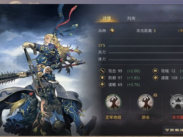
Task: Click the 定军绝战 skill name label
Action: (x=113, y=117)
